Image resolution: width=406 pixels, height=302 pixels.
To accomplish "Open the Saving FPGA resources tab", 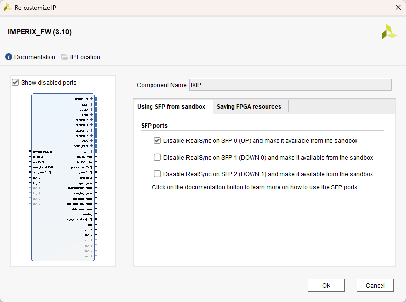I will (249, 107).
